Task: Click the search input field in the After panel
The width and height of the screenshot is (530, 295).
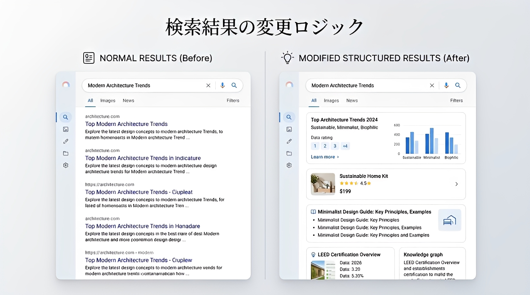Action: point(366,86)
